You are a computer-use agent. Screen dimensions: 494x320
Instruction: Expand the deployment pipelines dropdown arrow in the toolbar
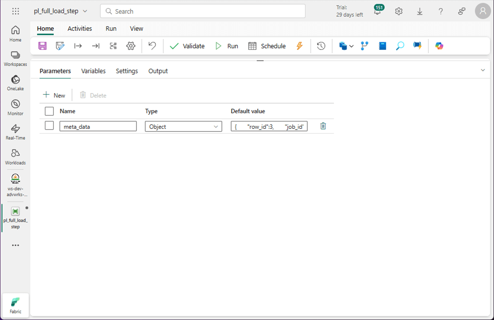pyautogui.click(x=352, y=46)
